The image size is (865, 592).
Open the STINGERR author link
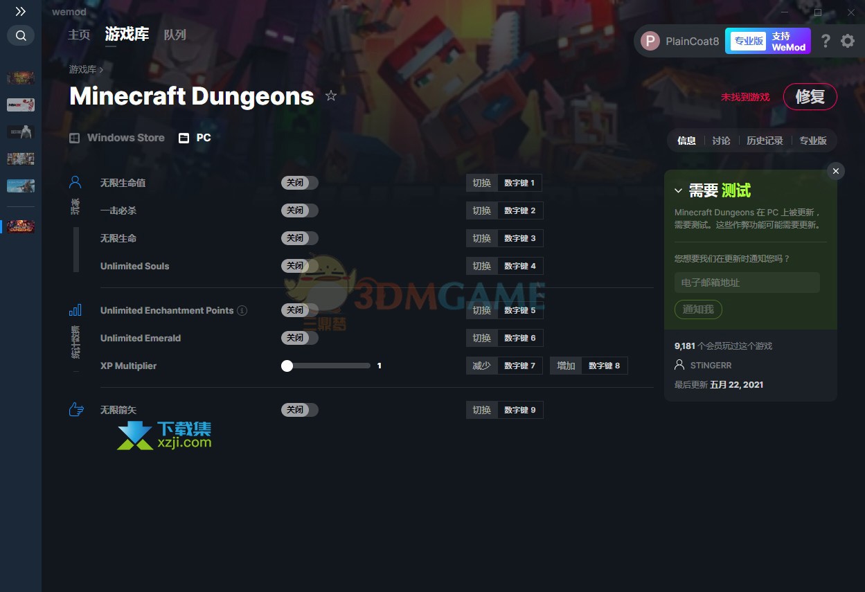(711, 365)
